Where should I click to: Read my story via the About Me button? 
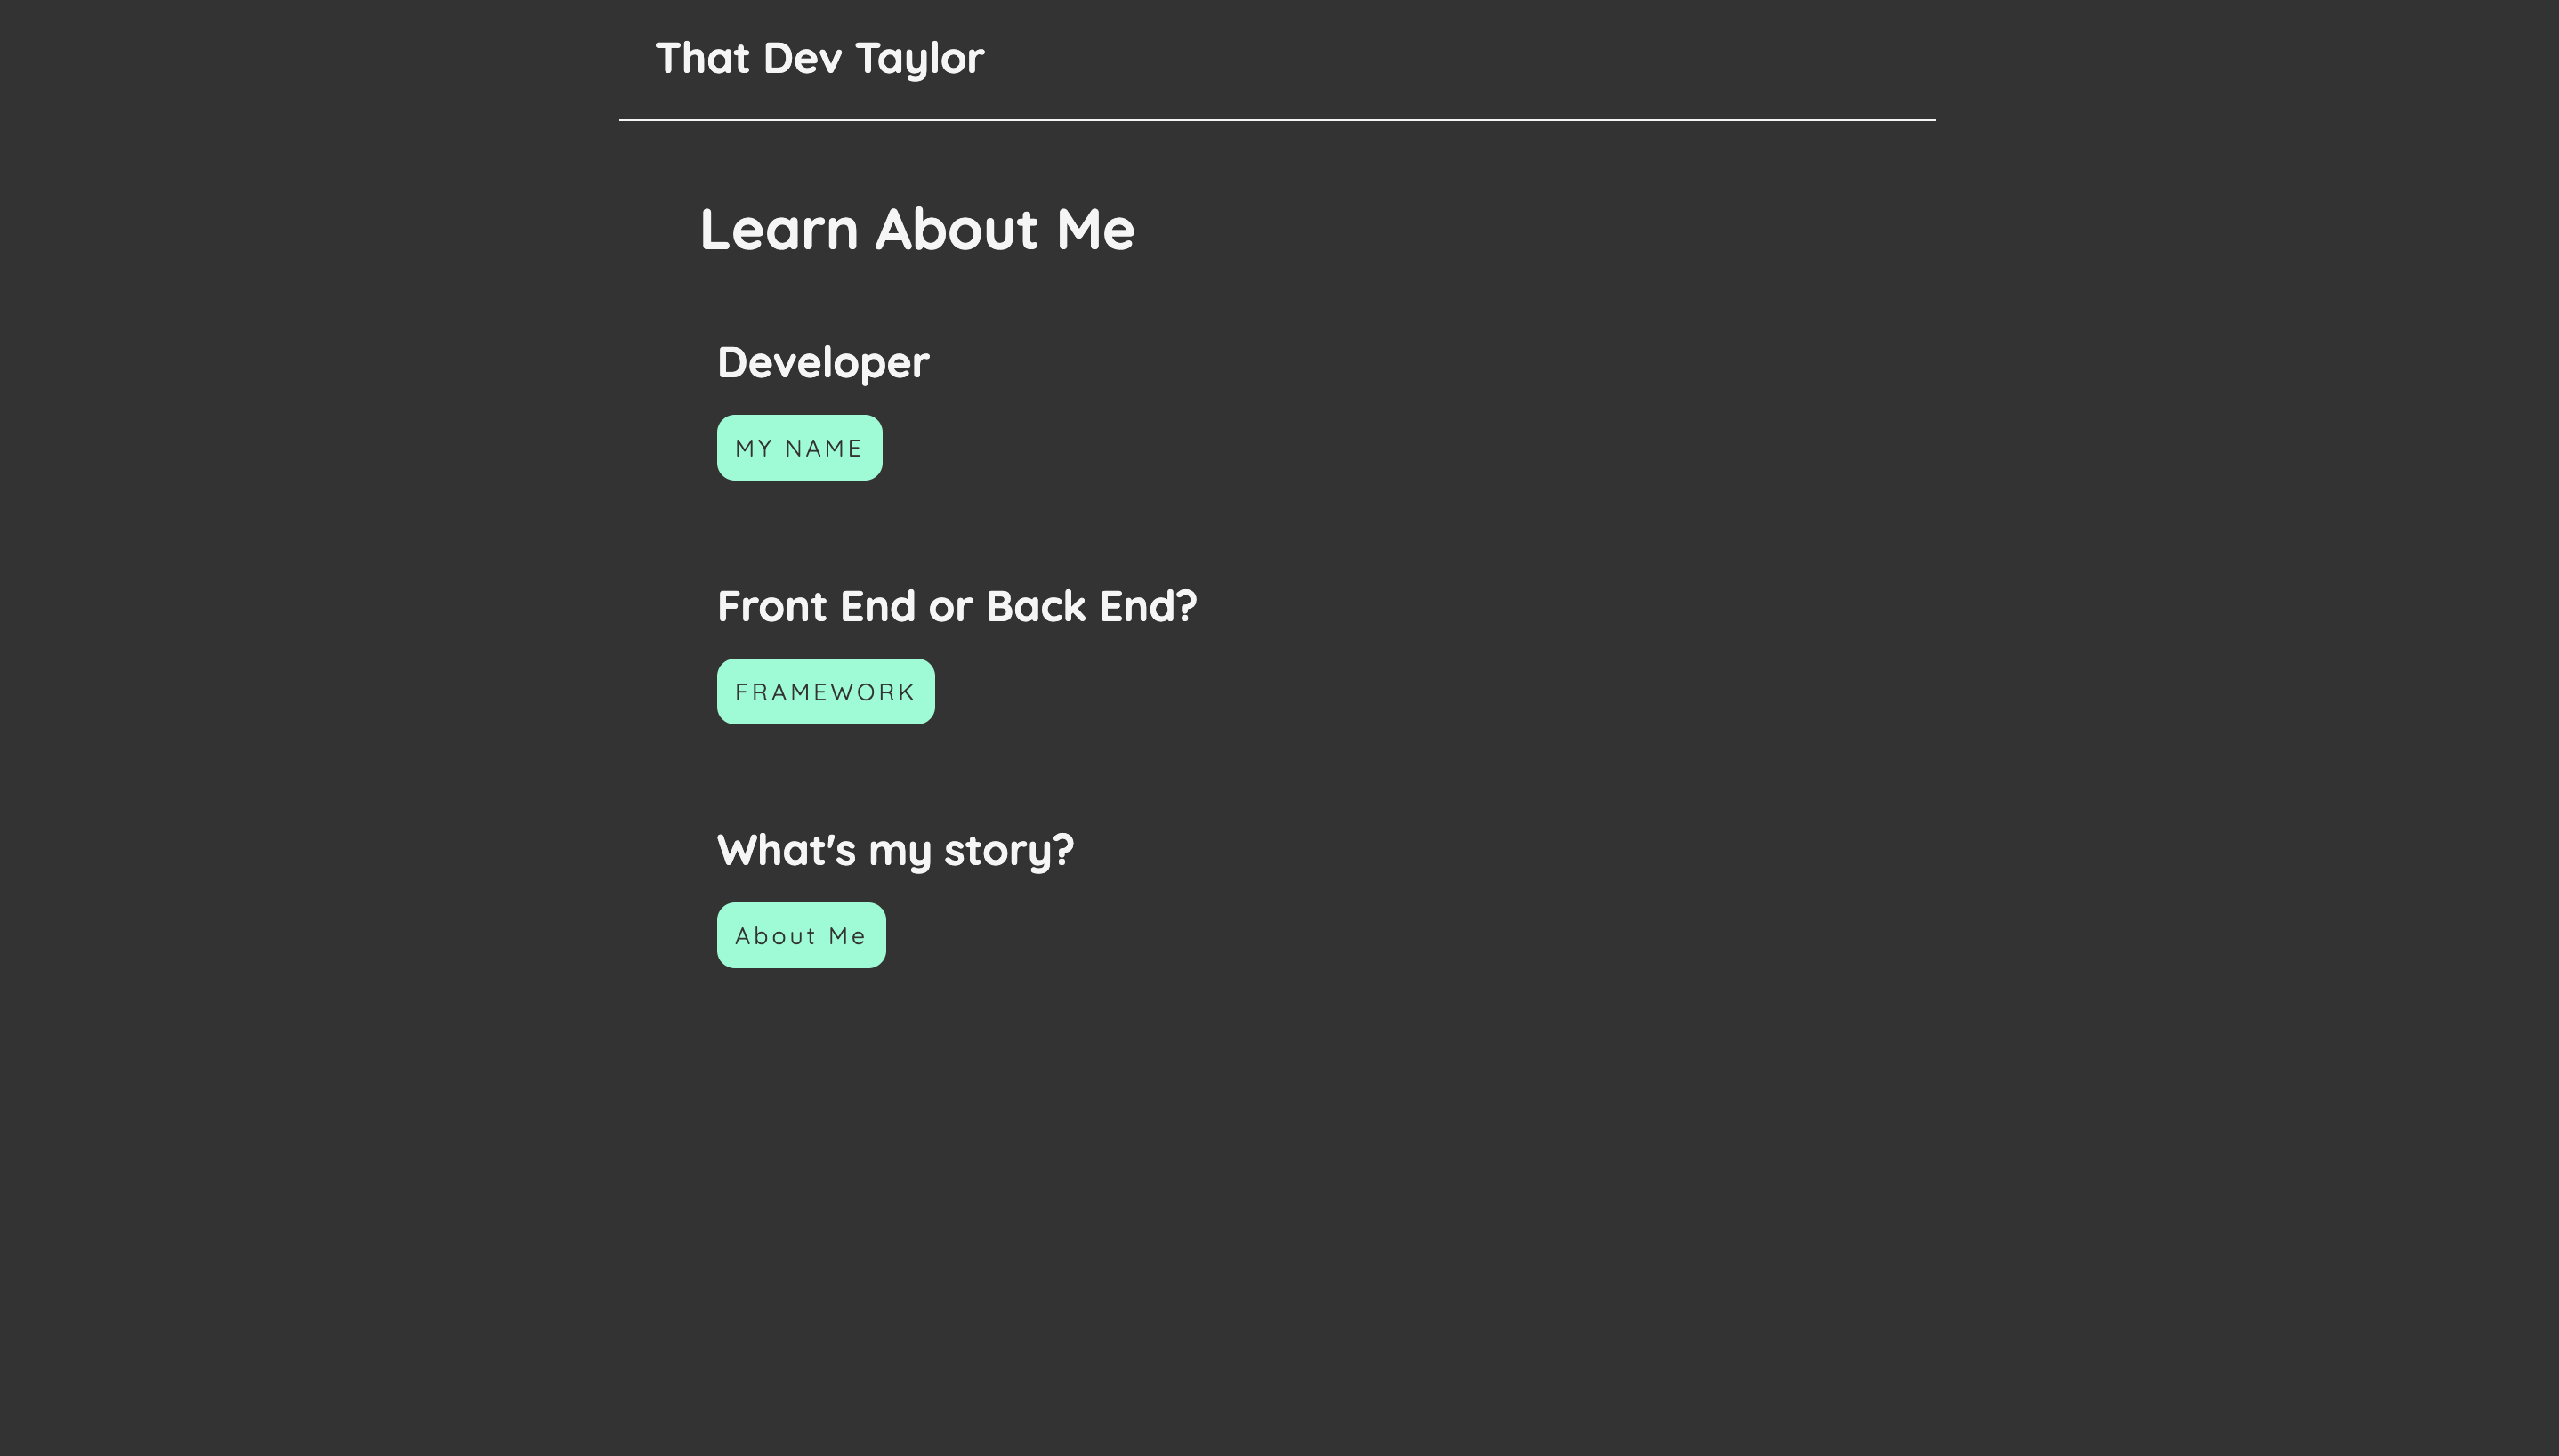point(801,936)
